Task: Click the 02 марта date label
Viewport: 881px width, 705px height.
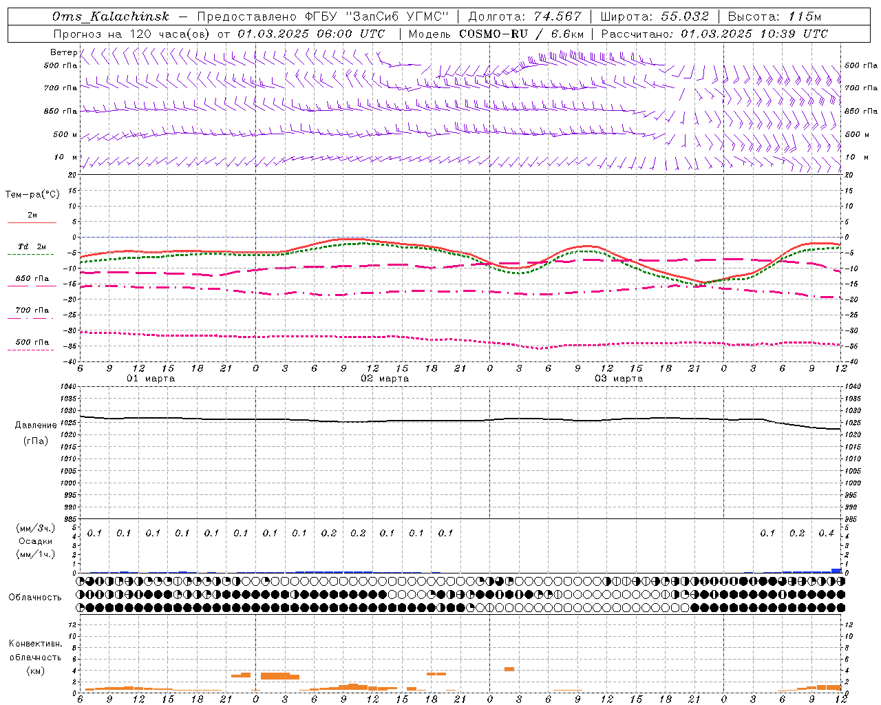Action: (385, 379)
